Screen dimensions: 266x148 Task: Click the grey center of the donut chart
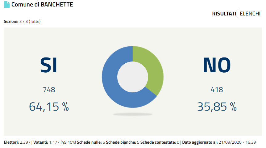point(133,77)
